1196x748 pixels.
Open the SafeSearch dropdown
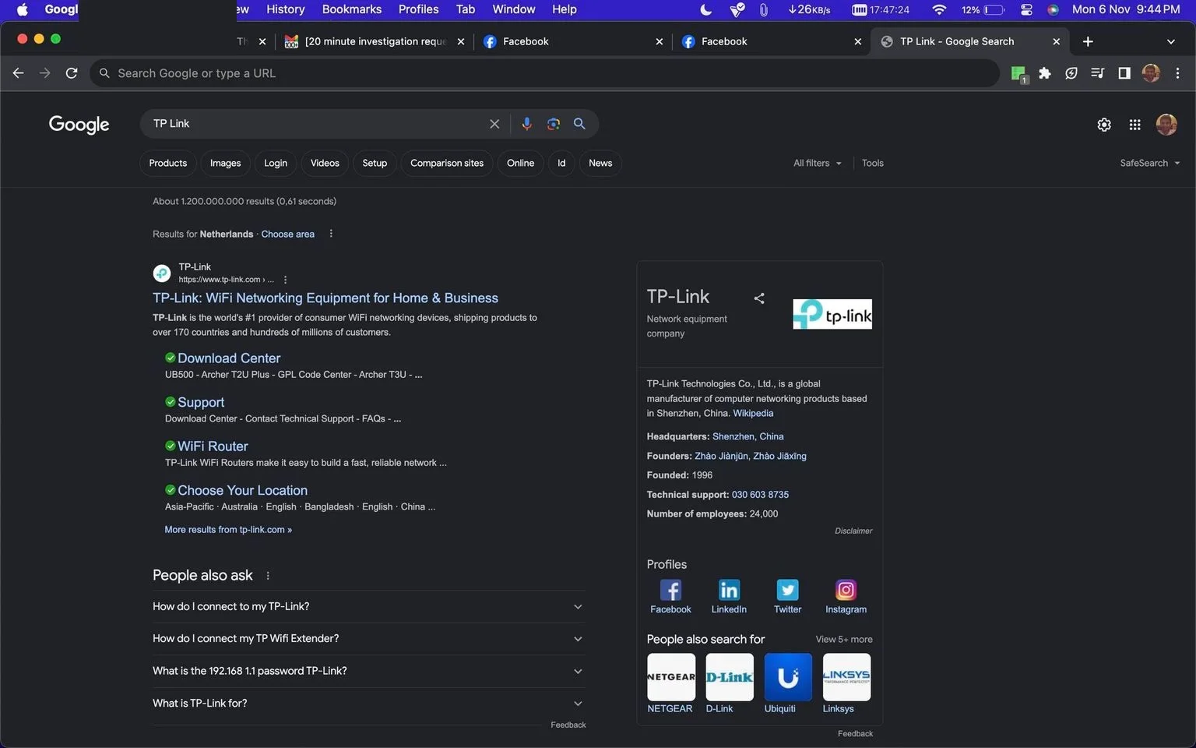1150,163
